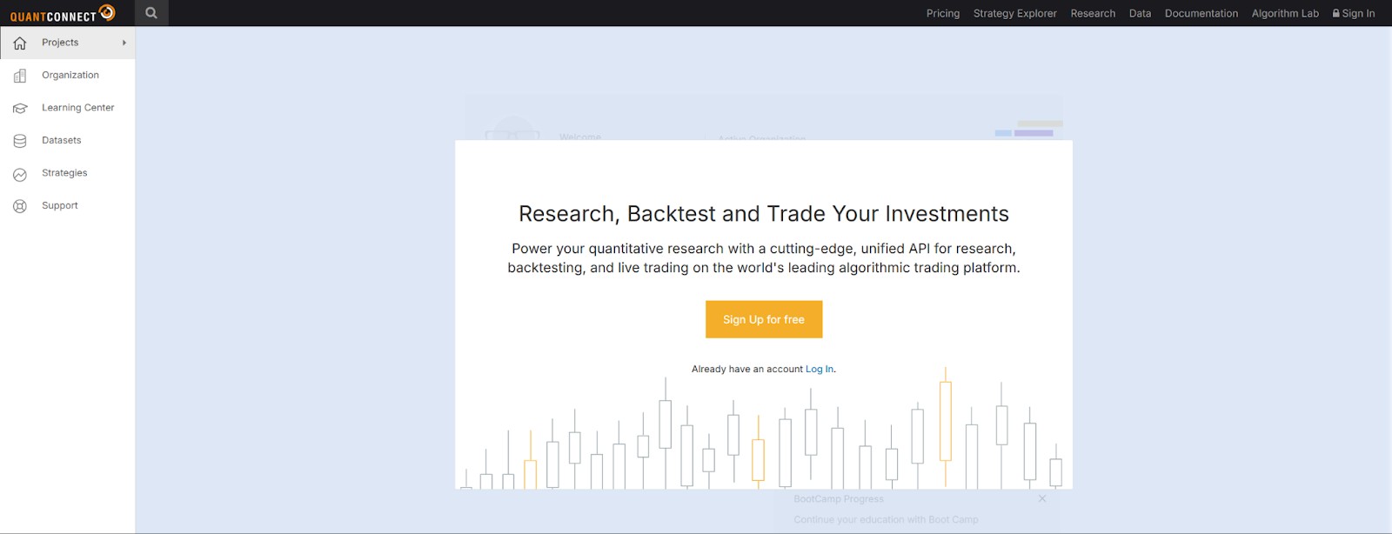Click the Projects home icon
Viewport: 1392px width, 534px height.
click(20, 43)
